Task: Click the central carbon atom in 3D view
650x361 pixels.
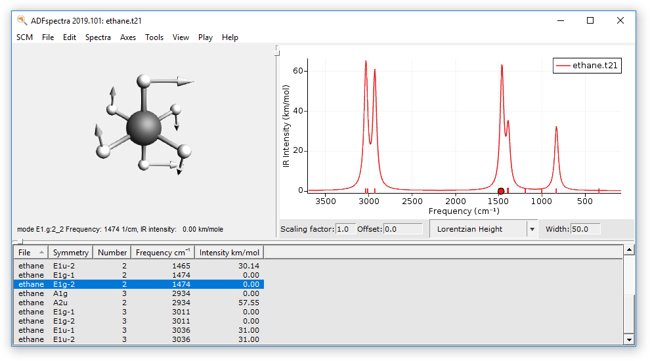Action: [143, 127]
